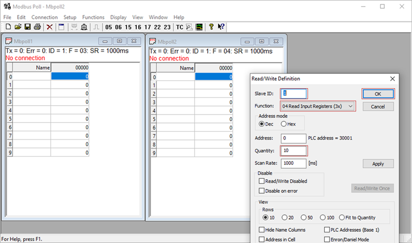Expand the Function dropdown list

click(x=350, y=106)
